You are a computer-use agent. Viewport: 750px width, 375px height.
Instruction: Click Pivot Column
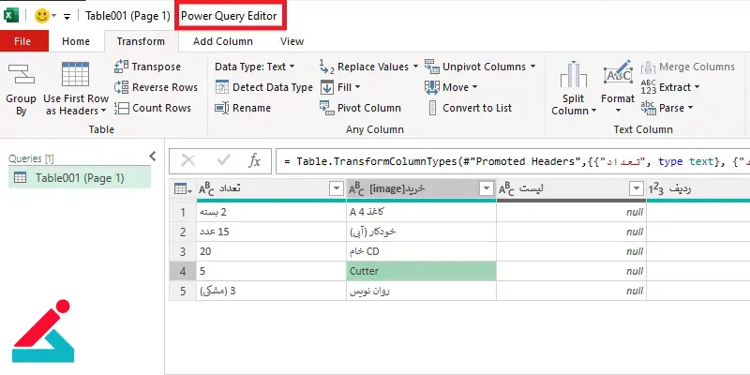[x=360, y=108]
